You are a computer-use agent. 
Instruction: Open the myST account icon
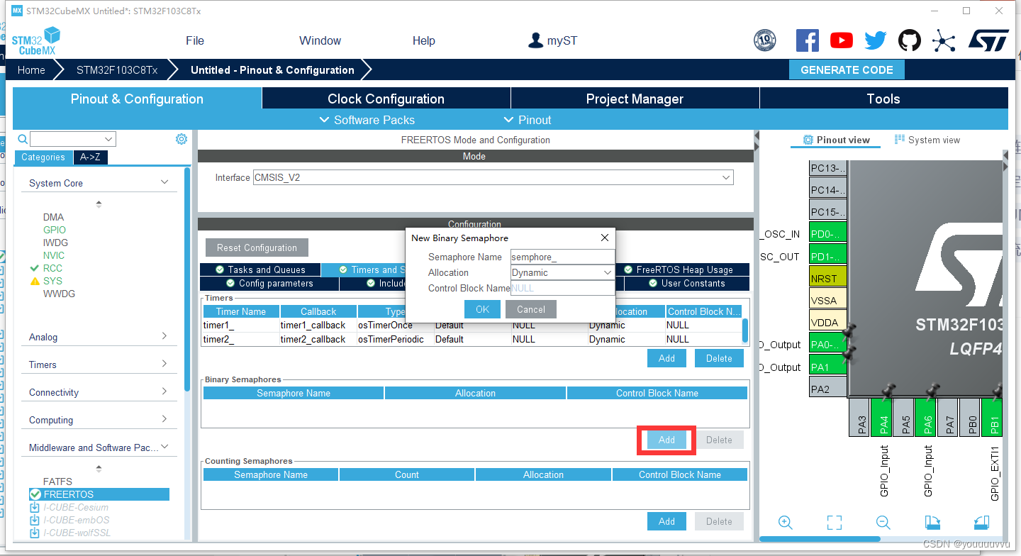(x=535, y=40)
